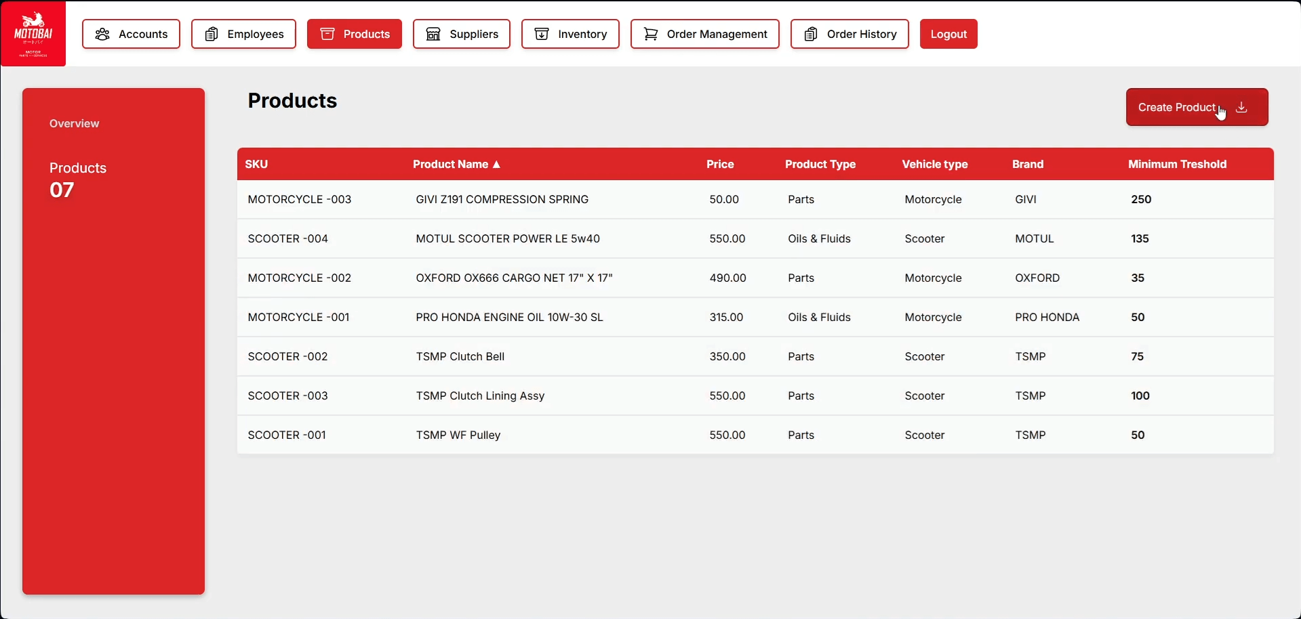
Task: Select SKU MOTORCYCLE -002
Action: [300, 278]
